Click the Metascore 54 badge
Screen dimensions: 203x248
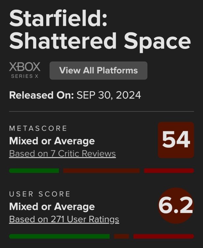point(176,140)
